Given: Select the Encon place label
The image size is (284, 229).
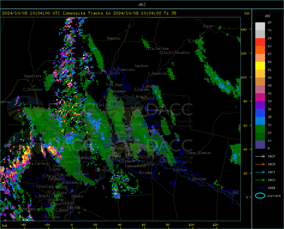Looking at the screenshot, I should 208,26.
